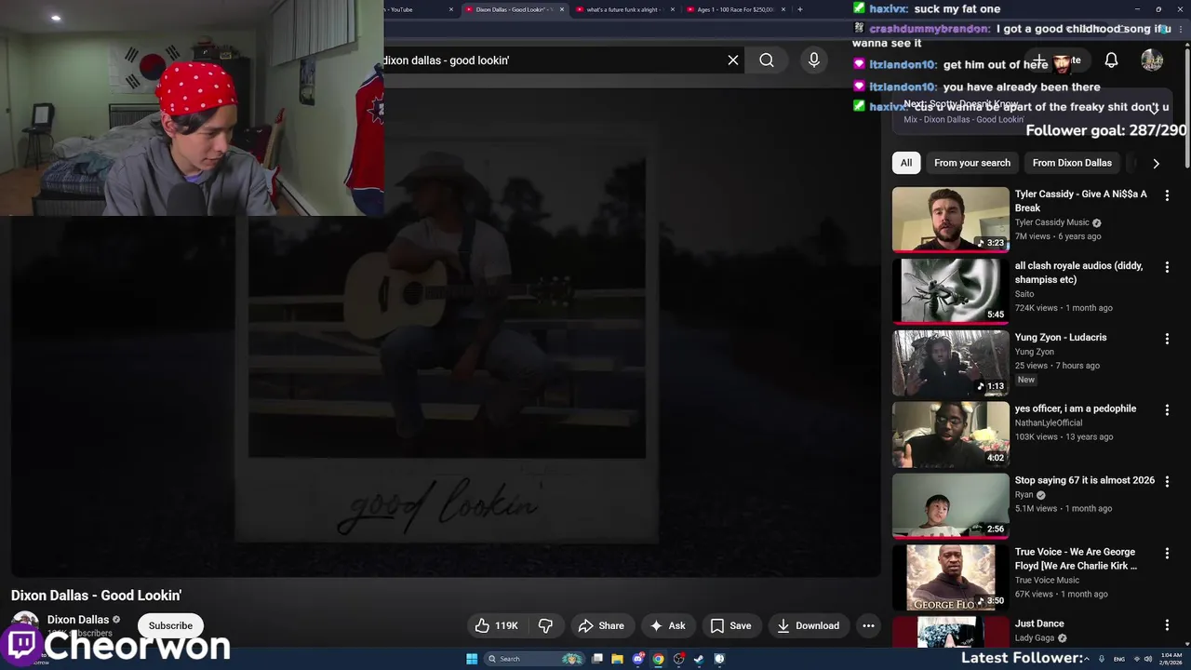Open volume control in system tray
Image resolution: width=1191 pixels, height=670 pixels.
pyautogui.click(x=1148, y=659)
